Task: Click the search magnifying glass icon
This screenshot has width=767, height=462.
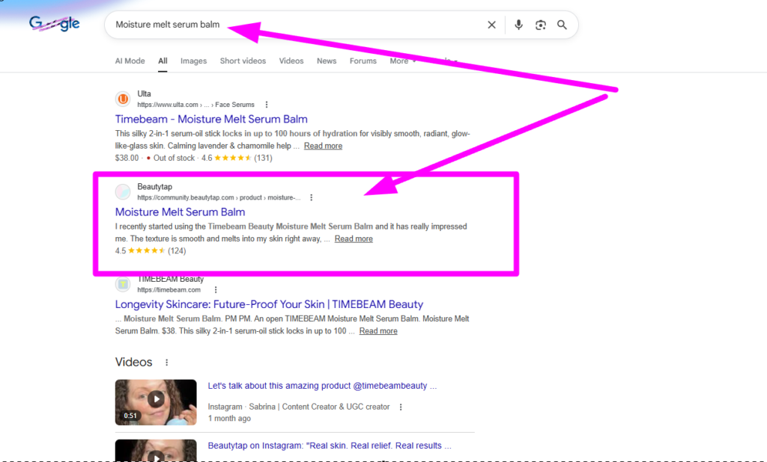Action: (x=562, y=25)
